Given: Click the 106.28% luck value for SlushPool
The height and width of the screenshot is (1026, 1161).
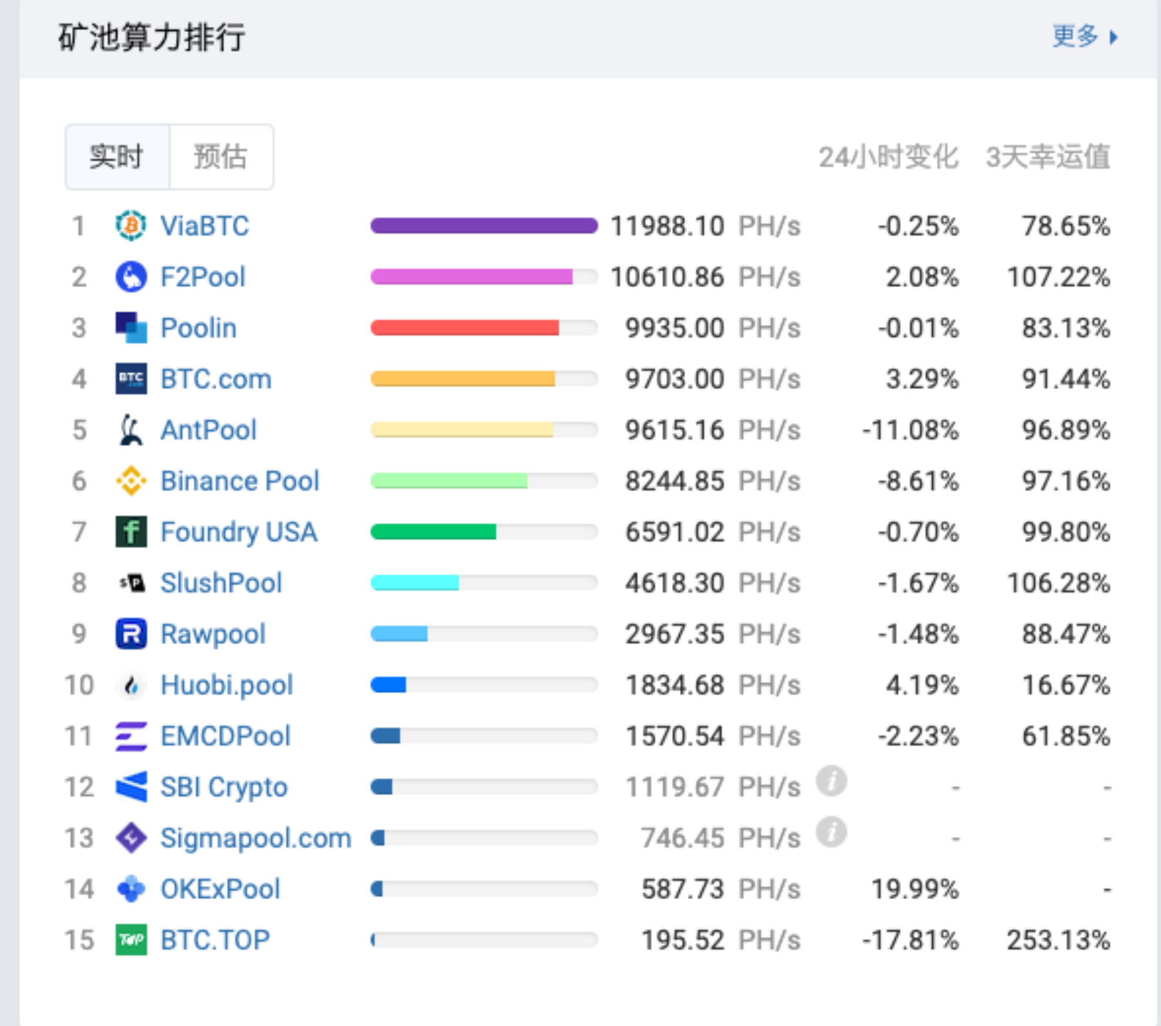Looking at the screenshot, I should (x=1058, y=583).
